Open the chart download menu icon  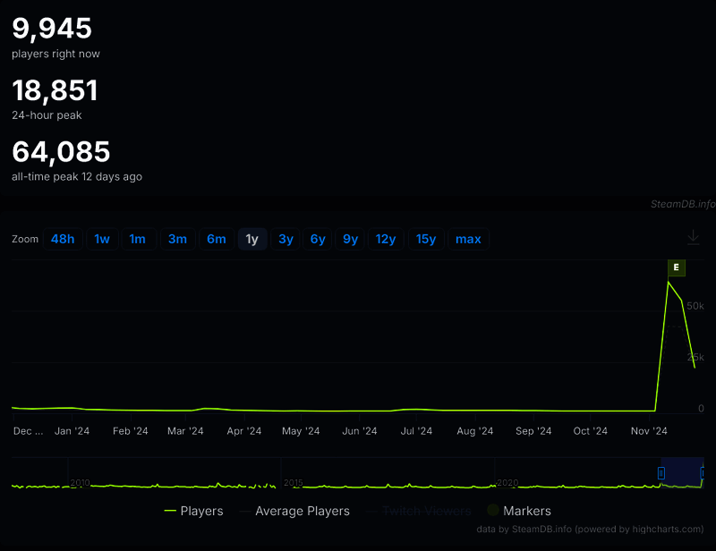693,237
